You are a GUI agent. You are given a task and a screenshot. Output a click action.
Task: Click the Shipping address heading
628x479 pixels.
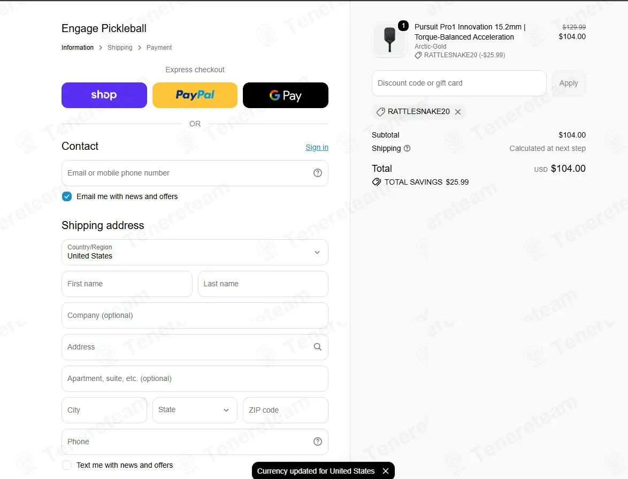103,225
